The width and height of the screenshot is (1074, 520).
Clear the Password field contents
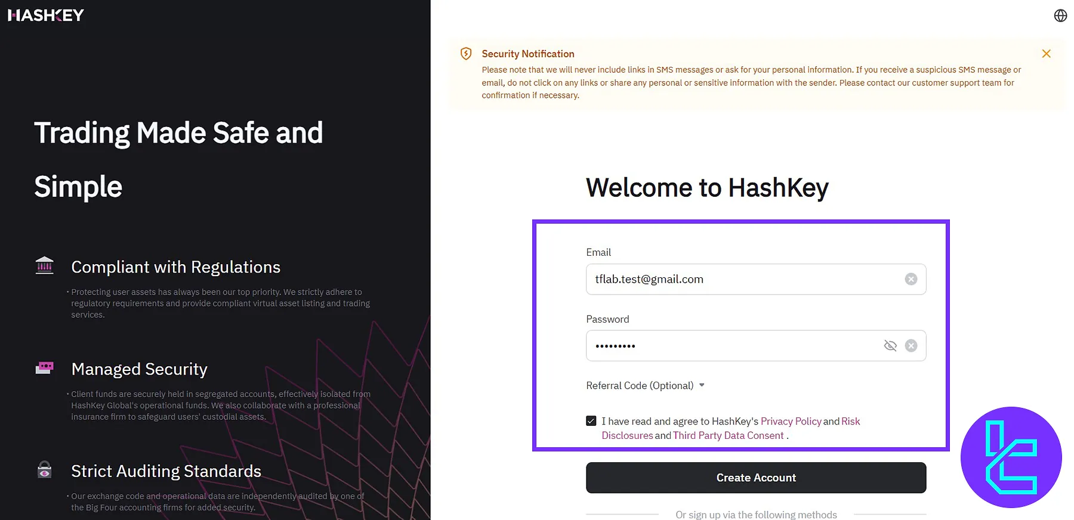911,346
